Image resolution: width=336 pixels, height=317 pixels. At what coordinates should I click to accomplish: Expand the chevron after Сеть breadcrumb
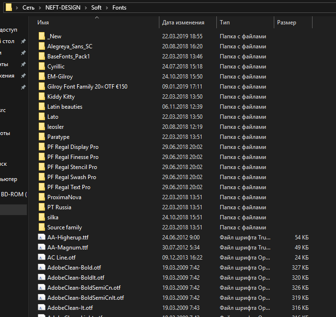(39, 8)
